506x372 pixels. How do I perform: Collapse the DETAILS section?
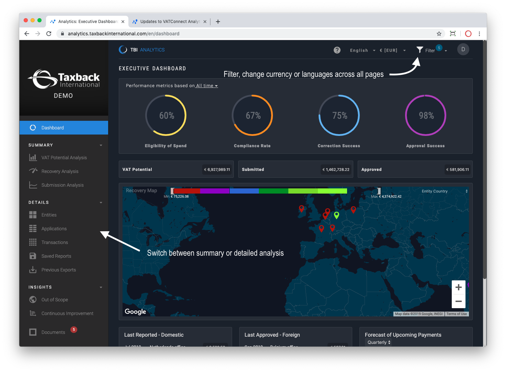(x=101, y=202)
